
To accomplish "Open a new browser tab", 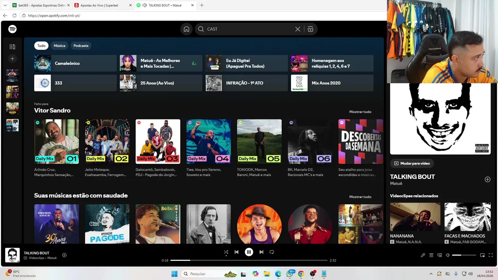I will click(x=202, y=5).
